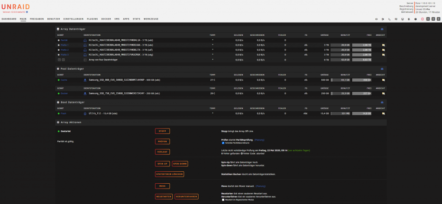Click the red info alert icon

point(422,19)
